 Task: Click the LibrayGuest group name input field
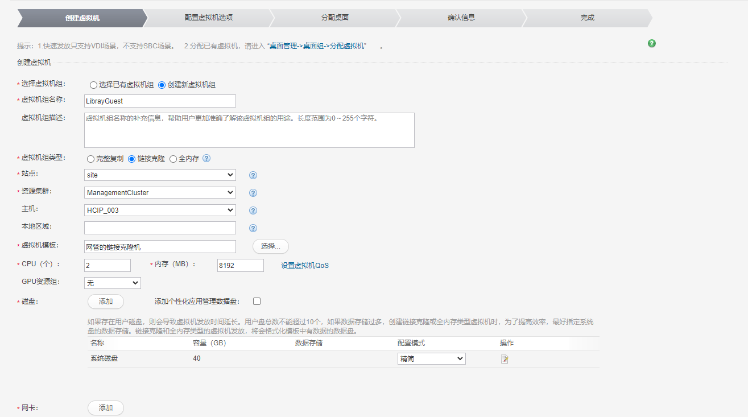(x=159, y=101)
